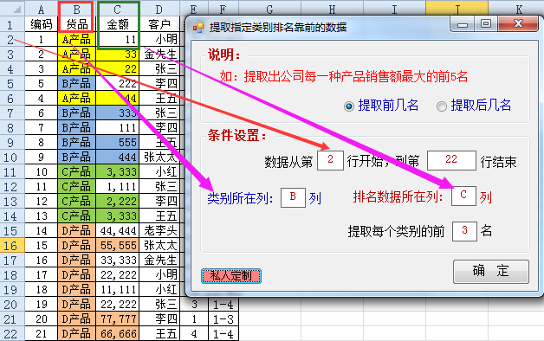This screenshot has width=544, height=341.
Task: Click cell containing 77,777
Action: tap(118, 319)
